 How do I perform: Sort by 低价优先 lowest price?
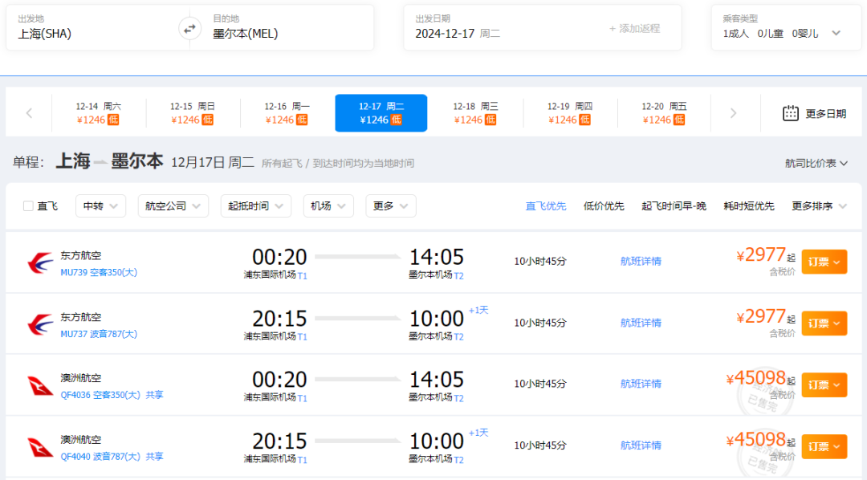604,206
